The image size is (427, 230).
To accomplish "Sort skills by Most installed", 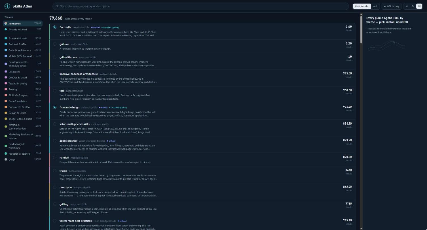I will (362, 6).
